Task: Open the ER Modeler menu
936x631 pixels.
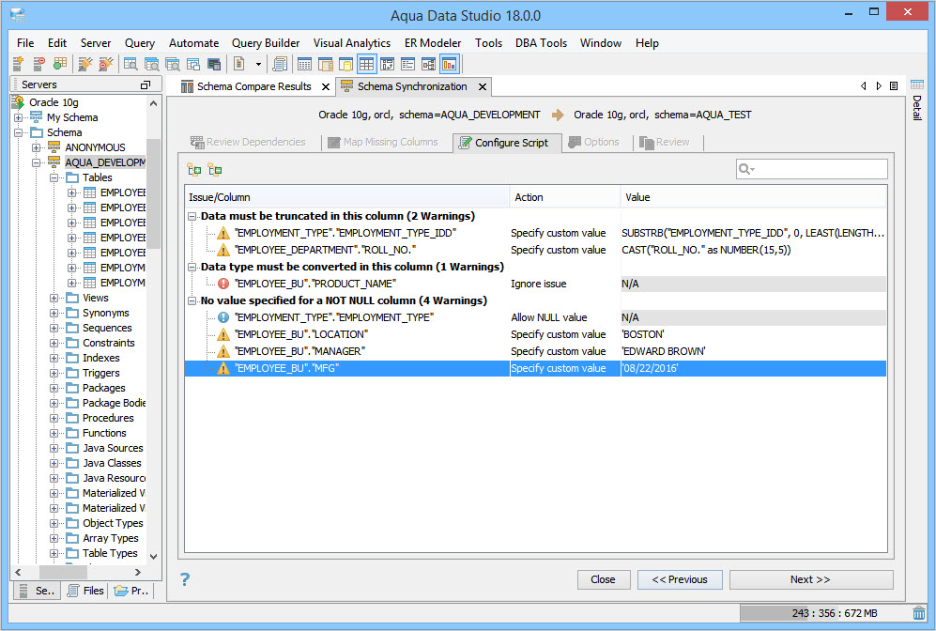Action: coord(433,43)
